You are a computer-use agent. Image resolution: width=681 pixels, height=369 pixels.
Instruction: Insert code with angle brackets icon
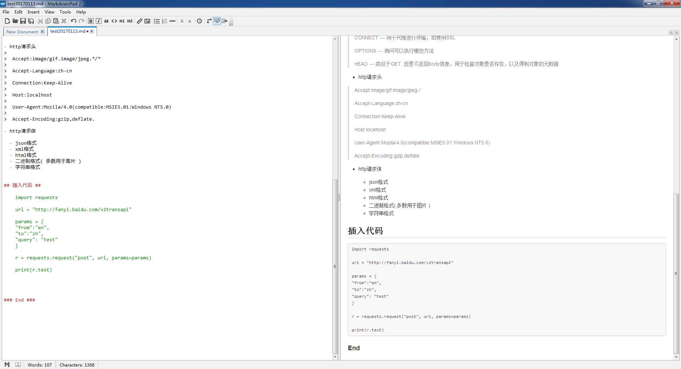[114, 21]
